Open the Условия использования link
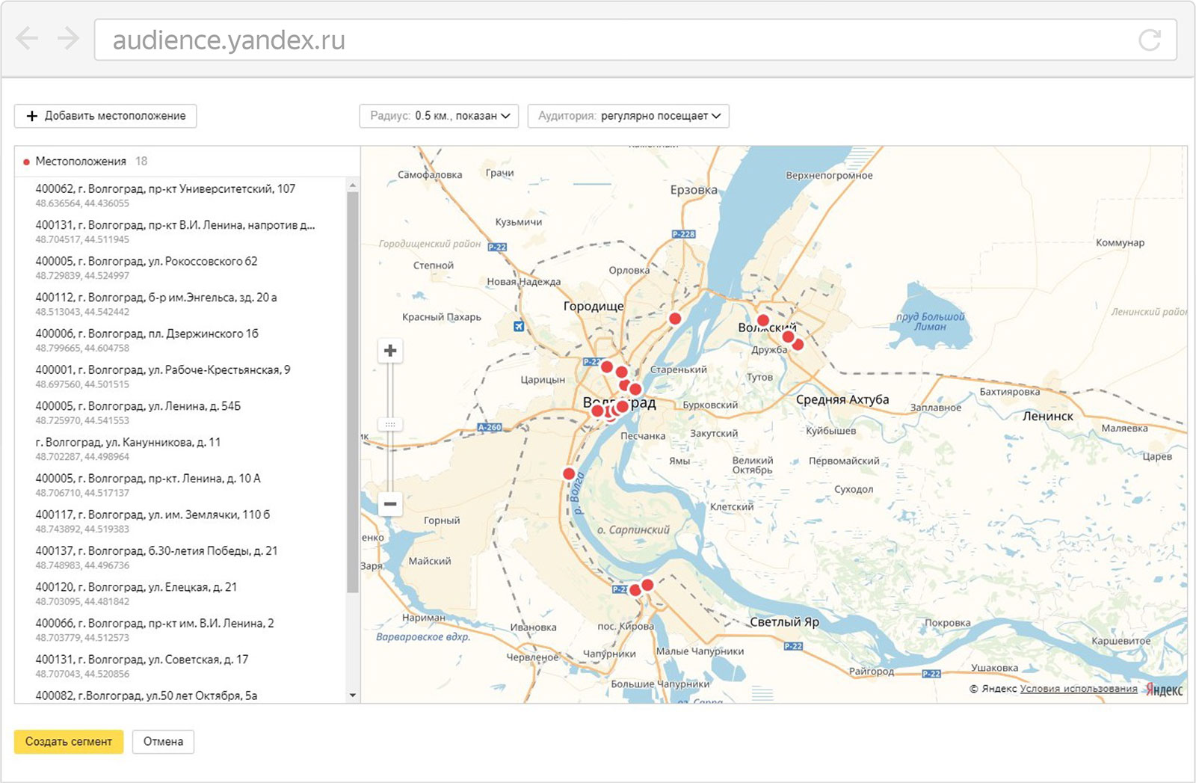 click(x=1079, y=689)
